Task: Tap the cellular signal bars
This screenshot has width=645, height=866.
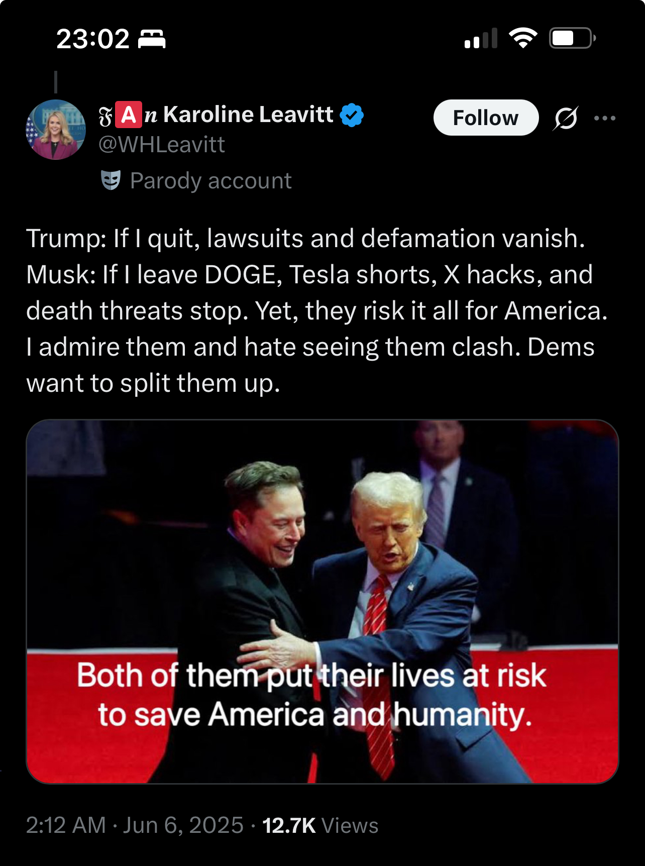Action: [481, 38]
